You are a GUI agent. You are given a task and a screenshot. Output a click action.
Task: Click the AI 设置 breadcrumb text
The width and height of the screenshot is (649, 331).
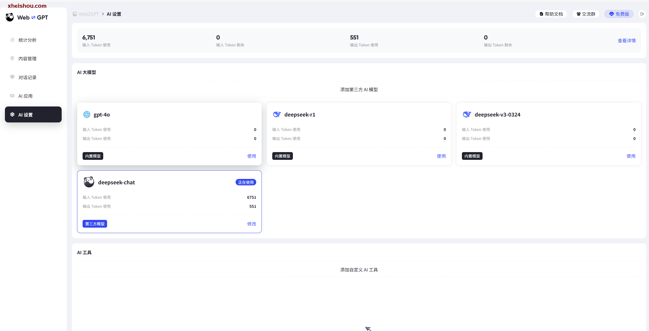114,14
